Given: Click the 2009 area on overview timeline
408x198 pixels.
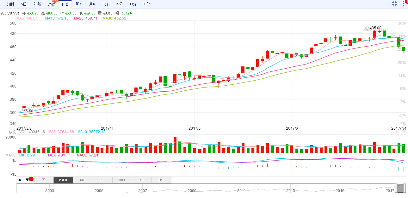Looking at the screenshot, I should (192, 191).
